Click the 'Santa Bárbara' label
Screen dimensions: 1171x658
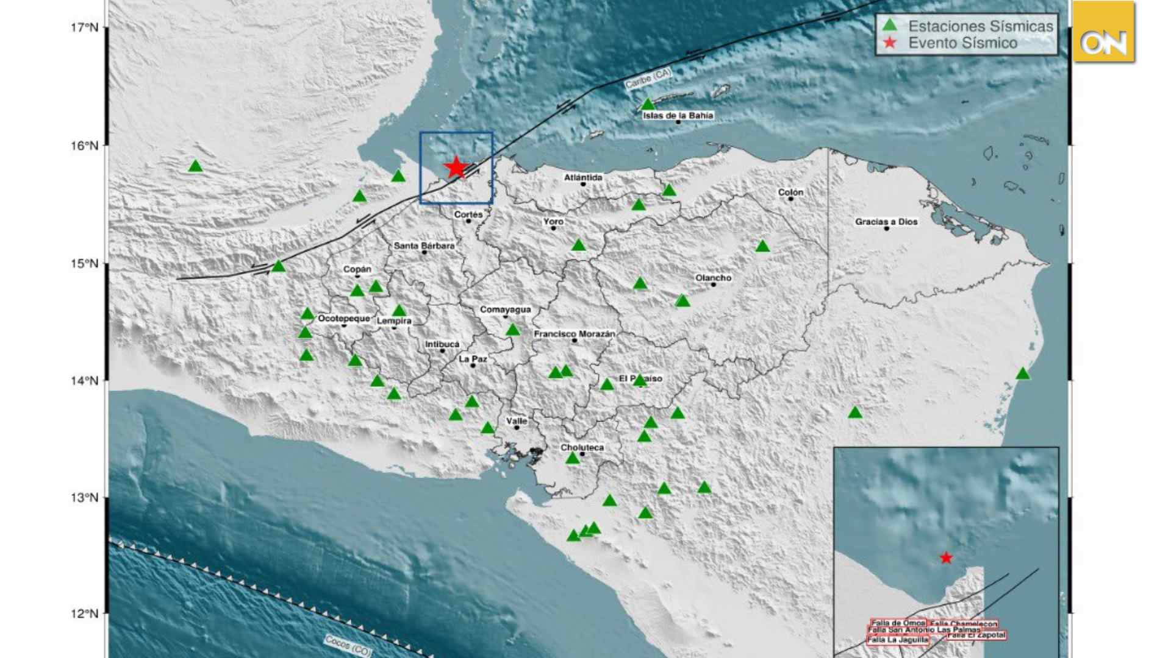pyautogui.click(x=424, y=246)
